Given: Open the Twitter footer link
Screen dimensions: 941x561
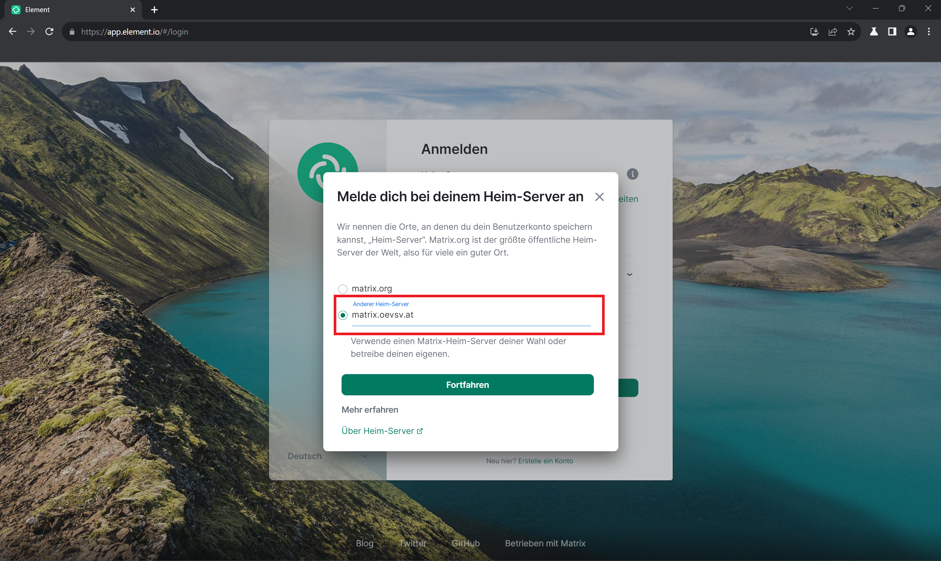Looking at the screenshot, I should point(412,543).
